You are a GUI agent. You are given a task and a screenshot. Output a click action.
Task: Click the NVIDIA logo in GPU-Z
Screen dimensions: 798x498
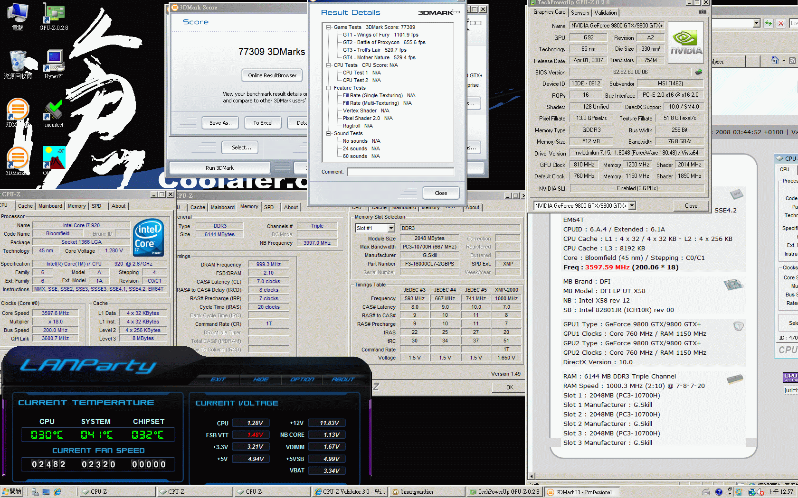[x=686, y=42]
